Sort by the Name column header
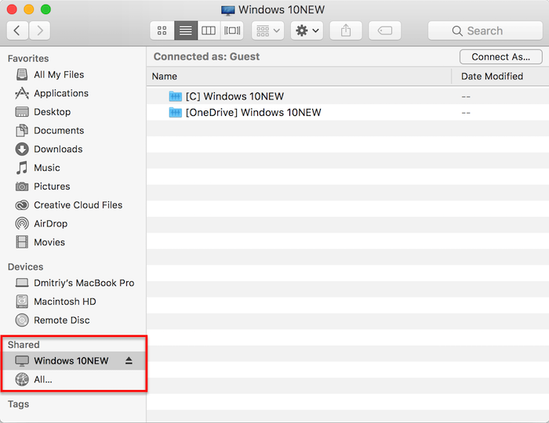This screenshot has width=549, height=423. click(x=299, y=76)
